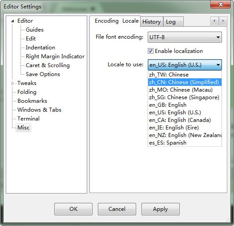Click the OK button

pos(73,209)
